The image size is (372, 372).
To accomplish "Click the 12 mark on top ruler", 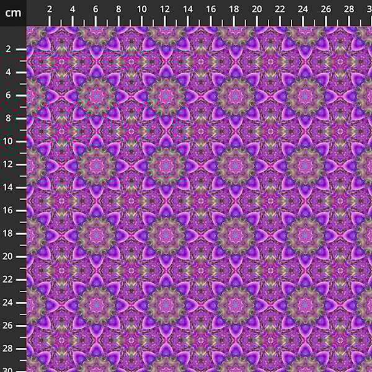I will [x=164, y=10].
